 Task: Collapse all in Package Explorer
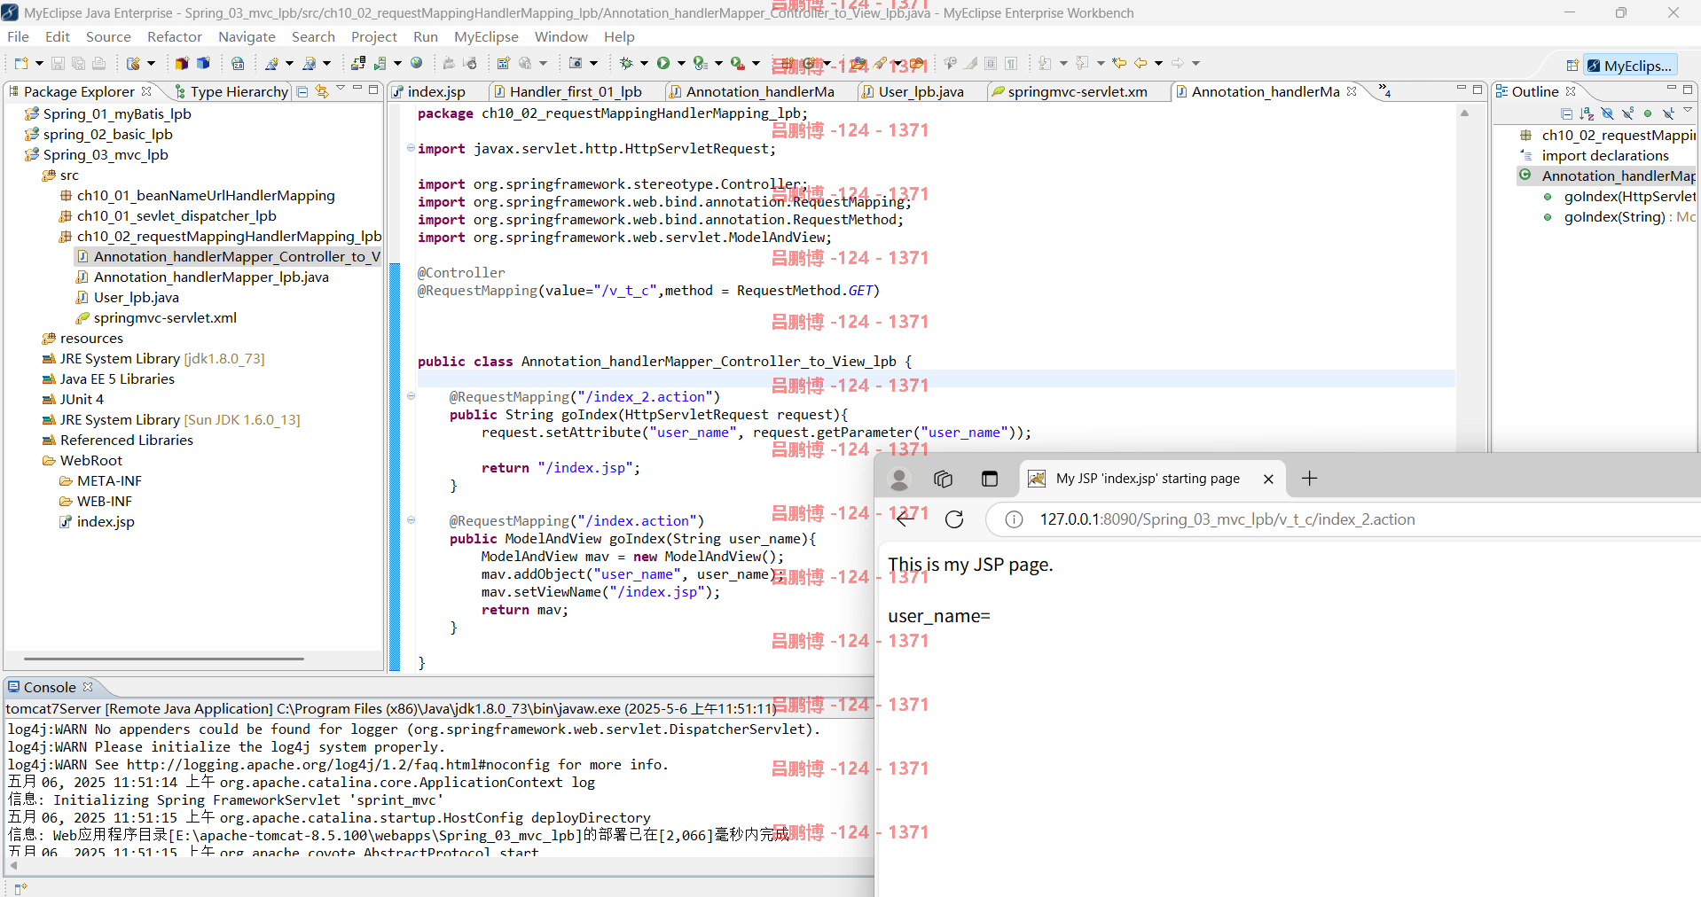click(x=302, y=91)
